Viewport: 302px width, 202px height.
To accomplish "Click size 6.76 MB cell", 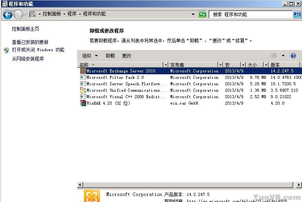I will click(258, 77).
